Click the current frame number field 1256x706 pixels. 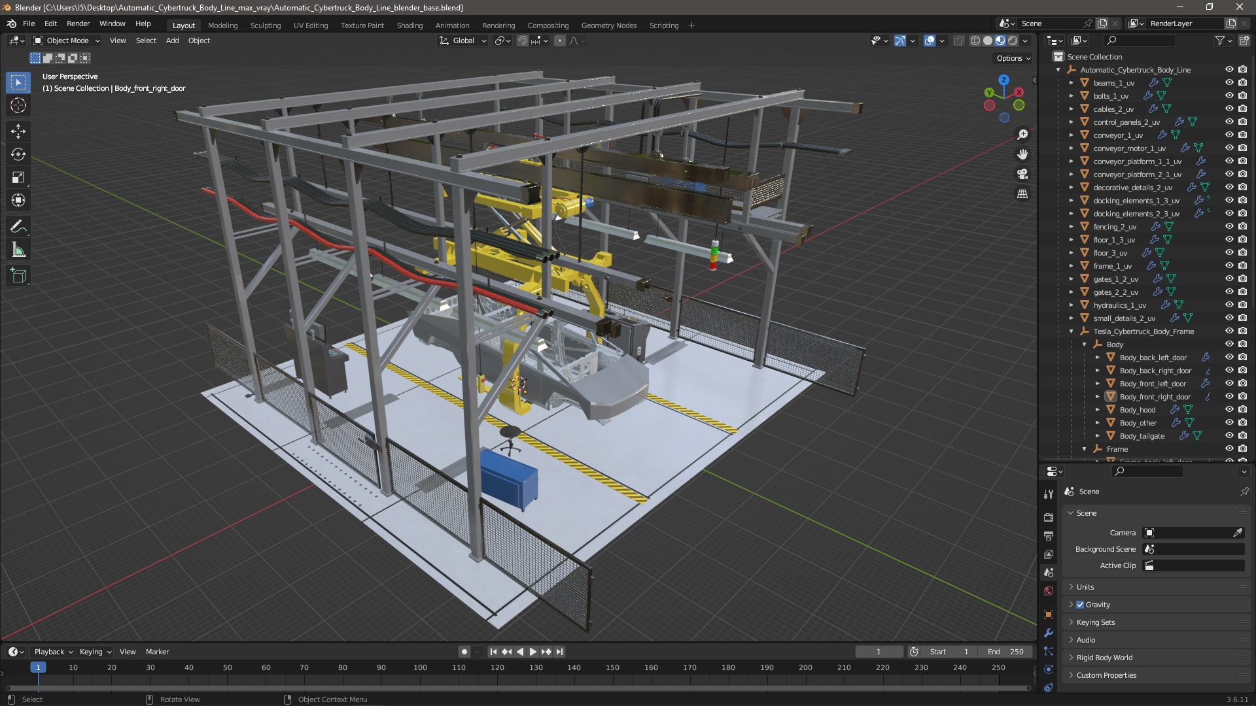879,652
